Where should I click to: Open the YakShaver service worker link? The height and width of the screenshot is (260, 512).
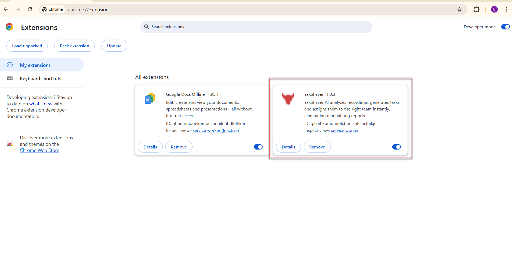click(345, 131)
